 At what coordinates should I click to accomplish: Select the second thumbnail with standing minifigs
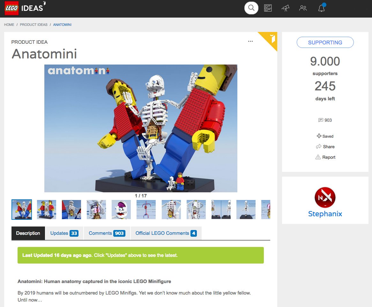click(47, 209)
